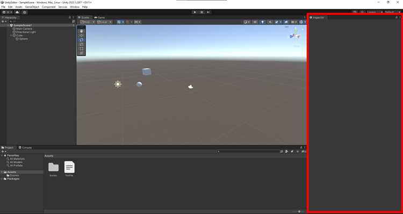
Task: Click the plus create button in Project panel
Action: [4, 152]
